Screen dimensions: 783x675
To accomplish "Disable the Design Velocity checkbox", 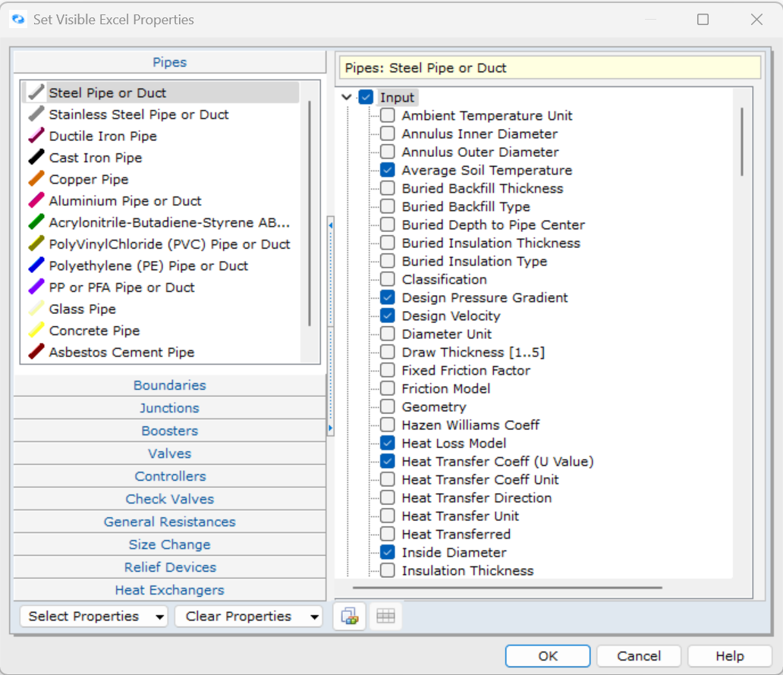I will [388, 316].
